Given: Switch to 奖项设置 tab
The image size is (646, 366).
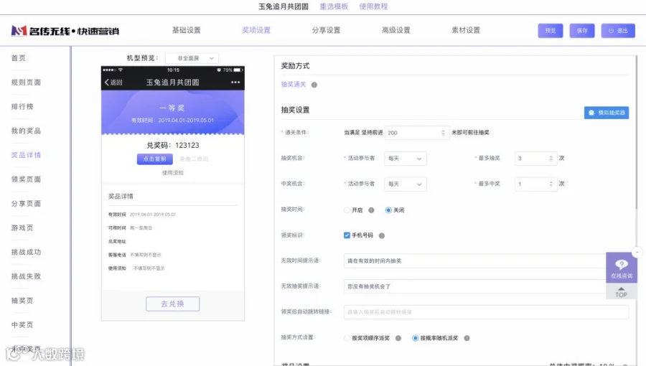Looking at the screenshot, I should [x=256, y=30].
